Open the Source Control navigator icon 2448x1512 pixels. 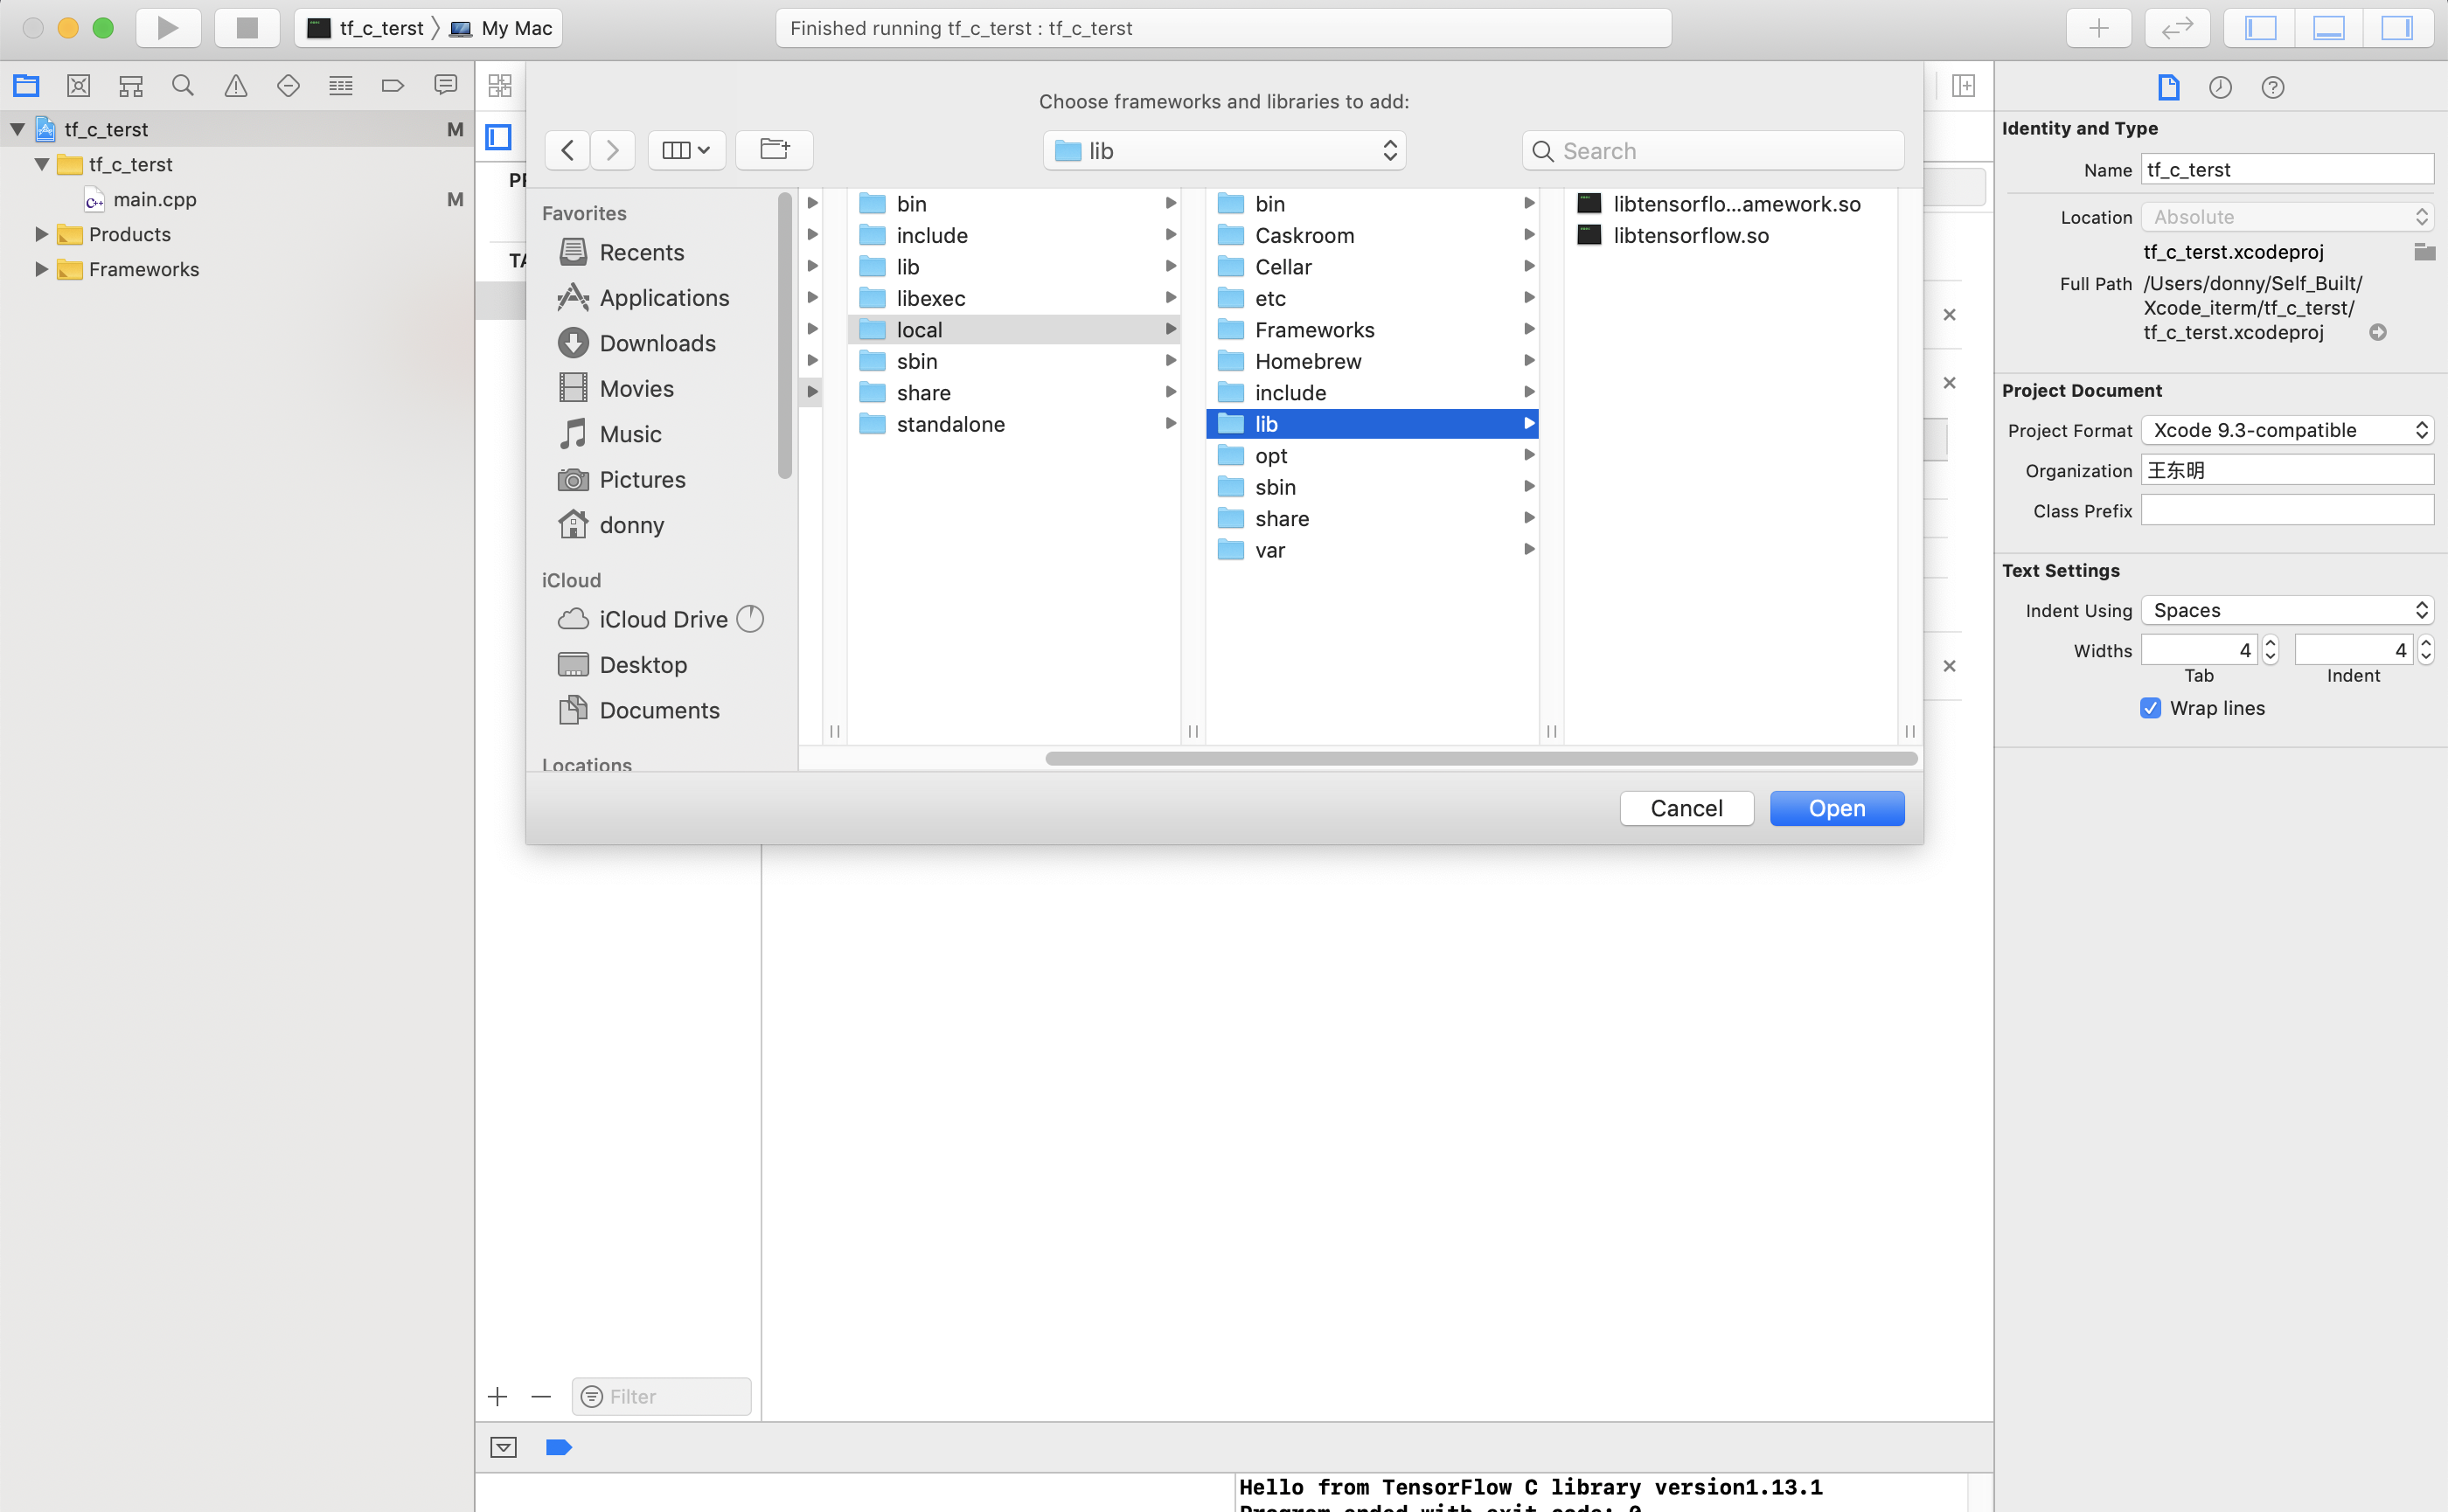(x=78, y=86)
